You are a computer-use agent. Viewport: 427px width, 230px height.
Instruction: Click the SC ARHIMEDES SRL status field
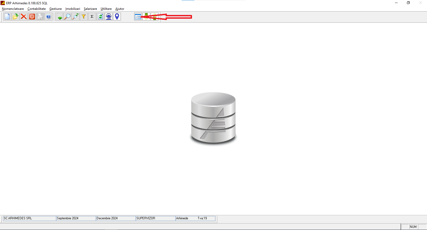[x=29, y=218]
